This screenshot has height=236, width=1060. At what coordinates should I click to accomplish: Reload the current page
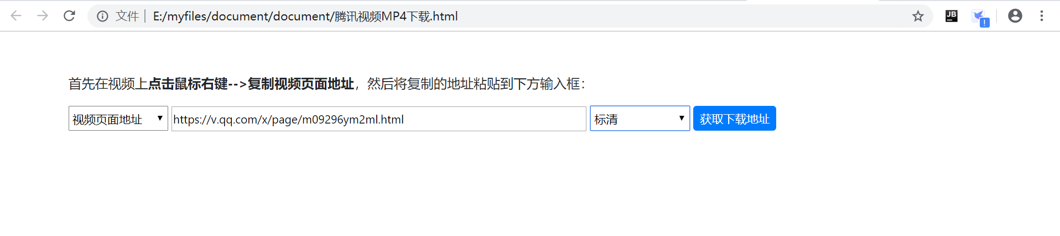click(x=69, y=16)
